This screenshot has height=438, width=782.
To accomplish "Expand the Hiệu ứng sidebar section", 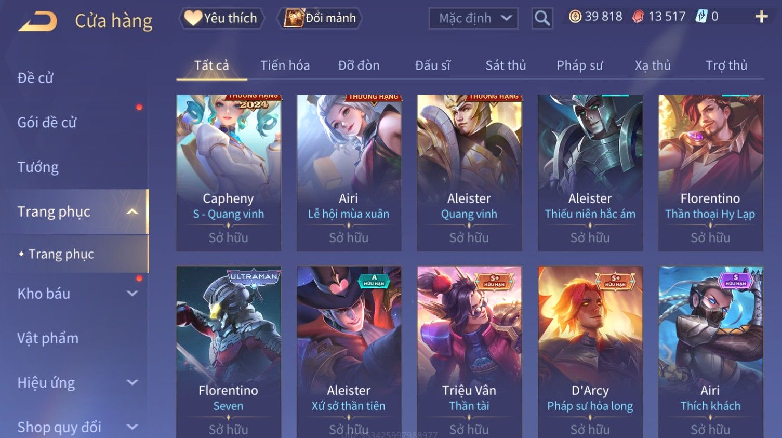I will tap(132, 383).
